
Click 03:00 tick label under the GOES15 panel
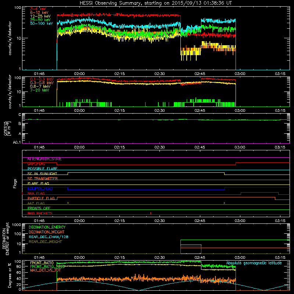240,147
